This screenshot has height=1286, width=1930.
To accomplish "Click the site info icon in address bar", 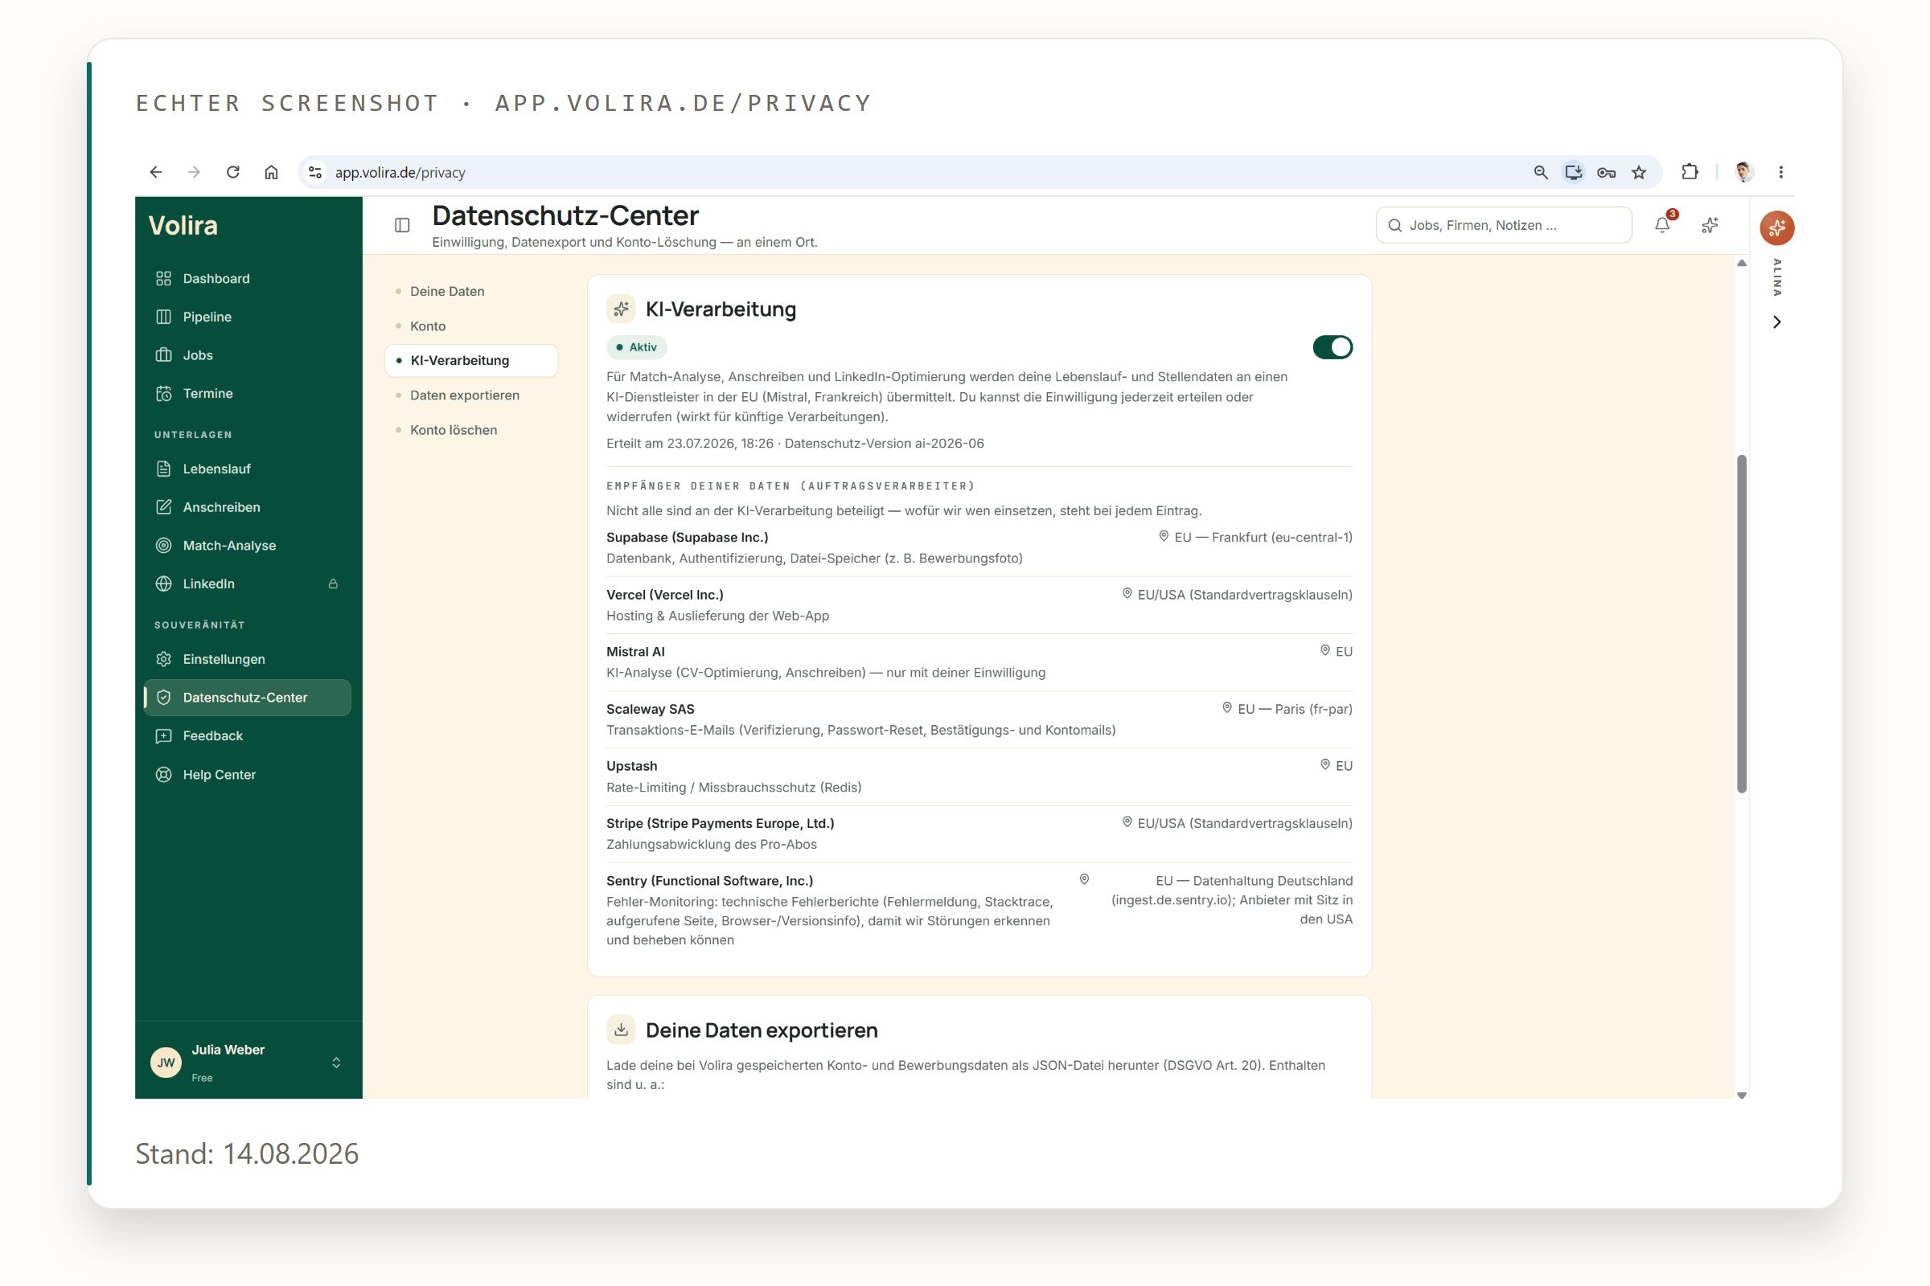I will pos(315,172).
